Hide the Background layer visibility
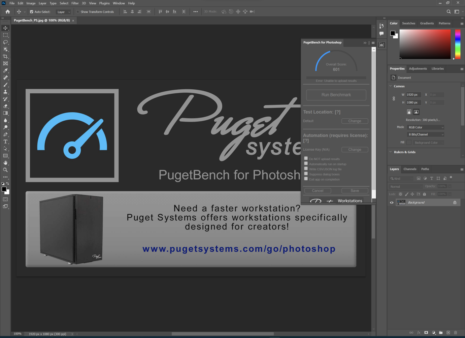 [392, 203]
